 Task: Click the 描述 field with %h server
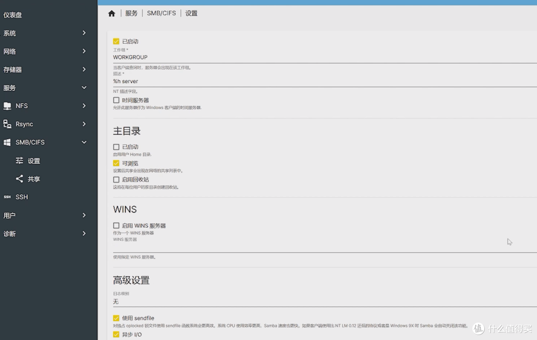(x=325, y=82)
